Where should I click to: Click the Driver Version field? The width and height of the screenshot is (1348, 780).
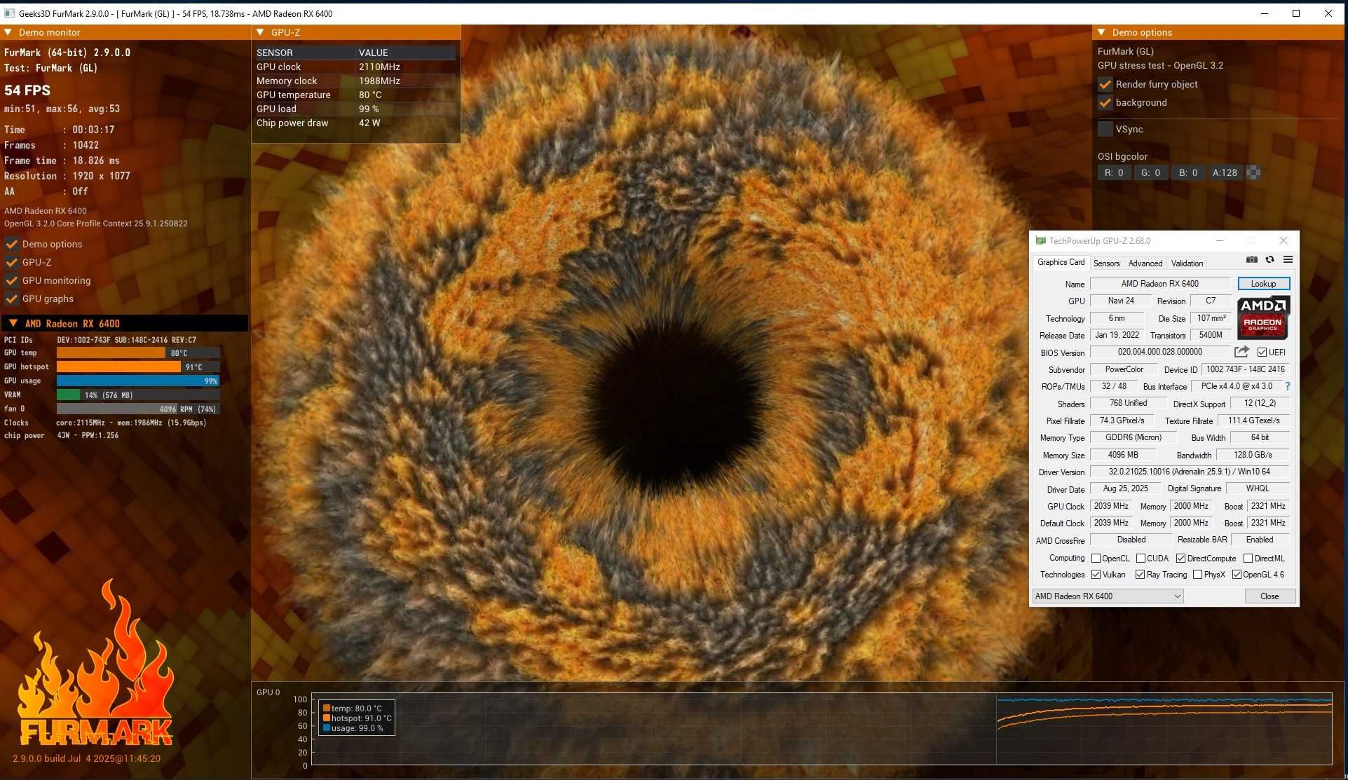(1189, 472)
